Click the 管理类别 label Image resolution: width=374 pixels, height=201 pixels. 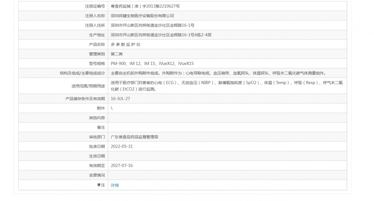97,54
